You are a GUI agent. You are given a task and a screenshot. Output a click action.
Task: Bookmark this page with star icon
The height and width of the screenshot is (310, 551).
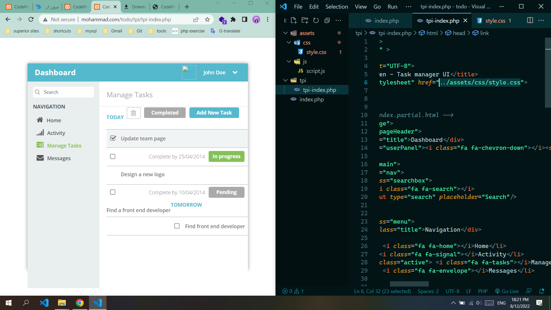[207, 20]
